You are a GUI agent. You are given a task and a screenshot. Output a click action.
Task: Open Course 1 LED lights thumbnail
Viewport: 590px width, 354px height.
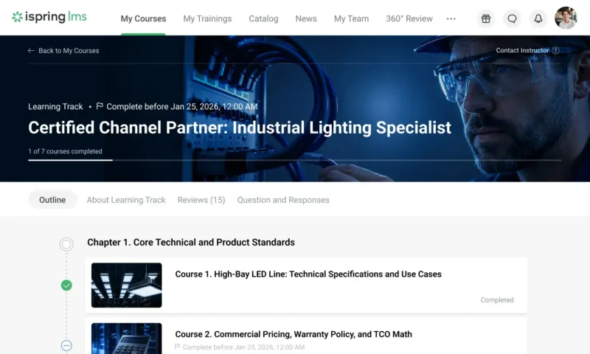[x=126, y=285]
